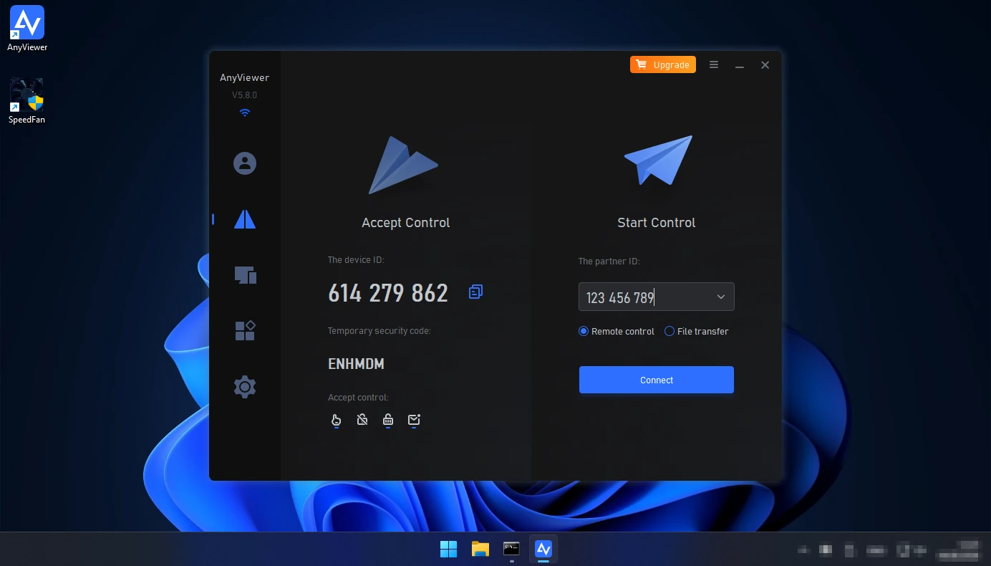Click the "Temporary security code:" label
This screenshot has height=566, width=991.
coord(380,331)
